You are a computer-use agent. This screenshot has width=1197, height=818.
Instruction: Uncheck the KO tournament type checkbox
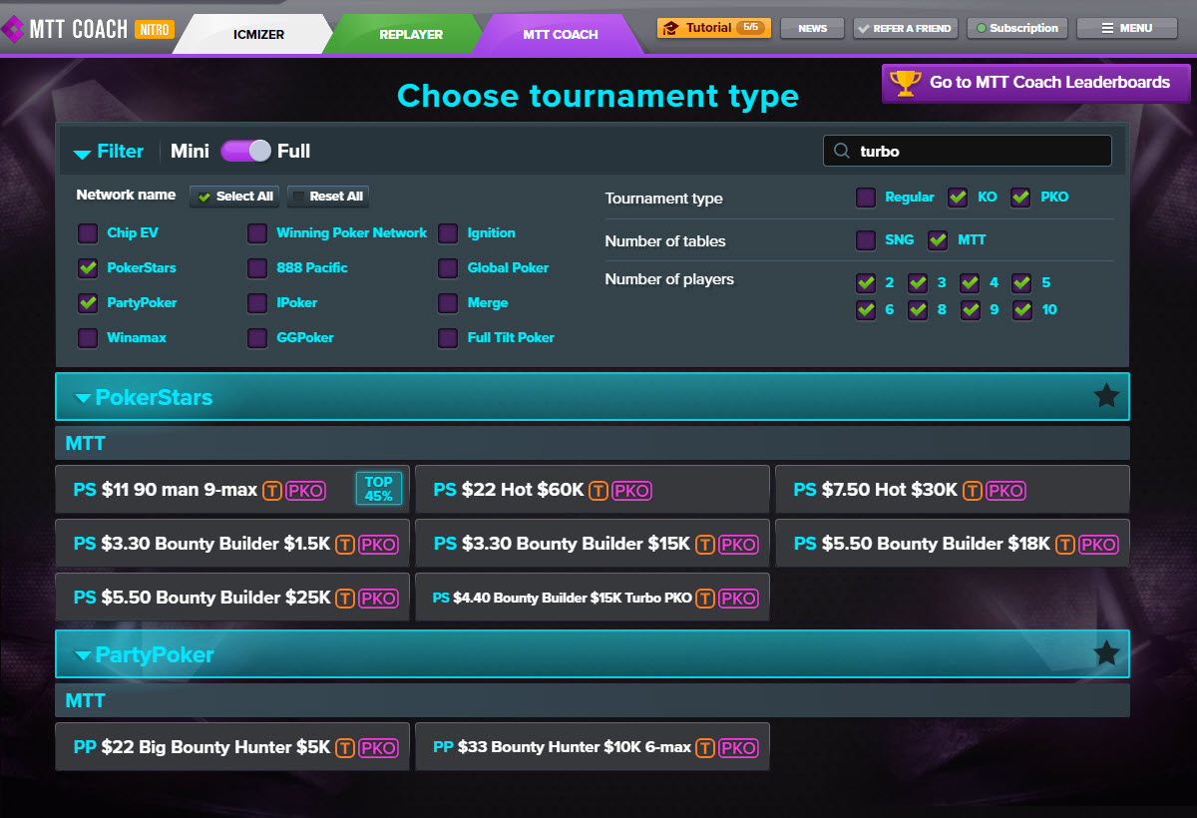[x=958, y=198]
